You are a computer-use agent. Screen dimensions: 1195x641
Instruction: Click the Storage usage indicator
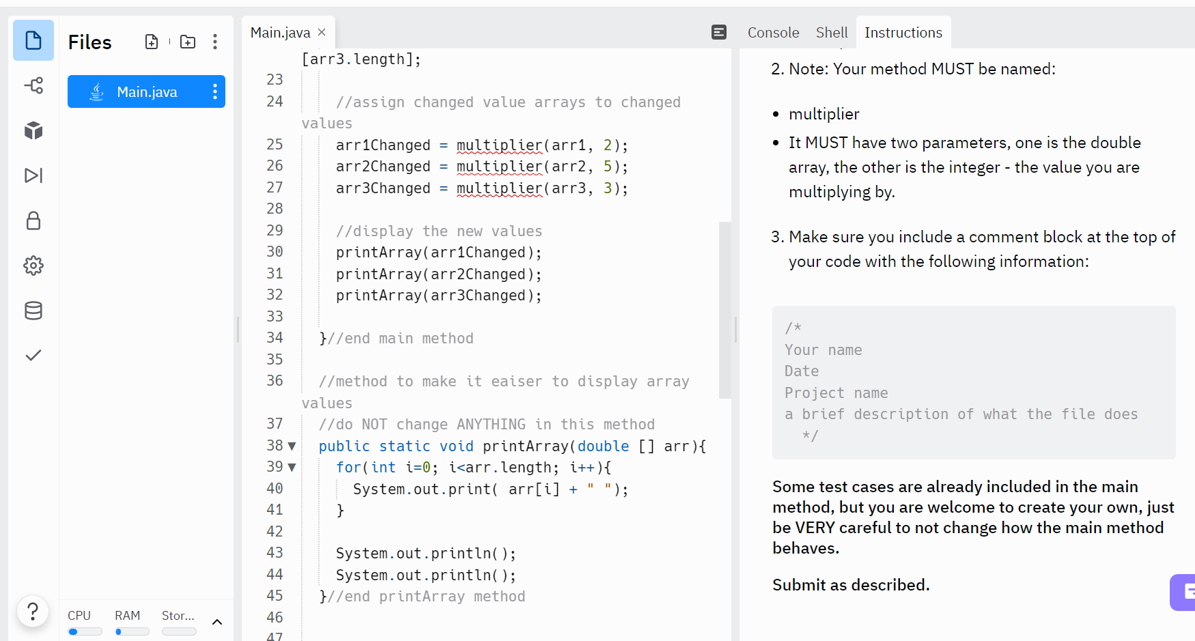[x=179, y=624]
